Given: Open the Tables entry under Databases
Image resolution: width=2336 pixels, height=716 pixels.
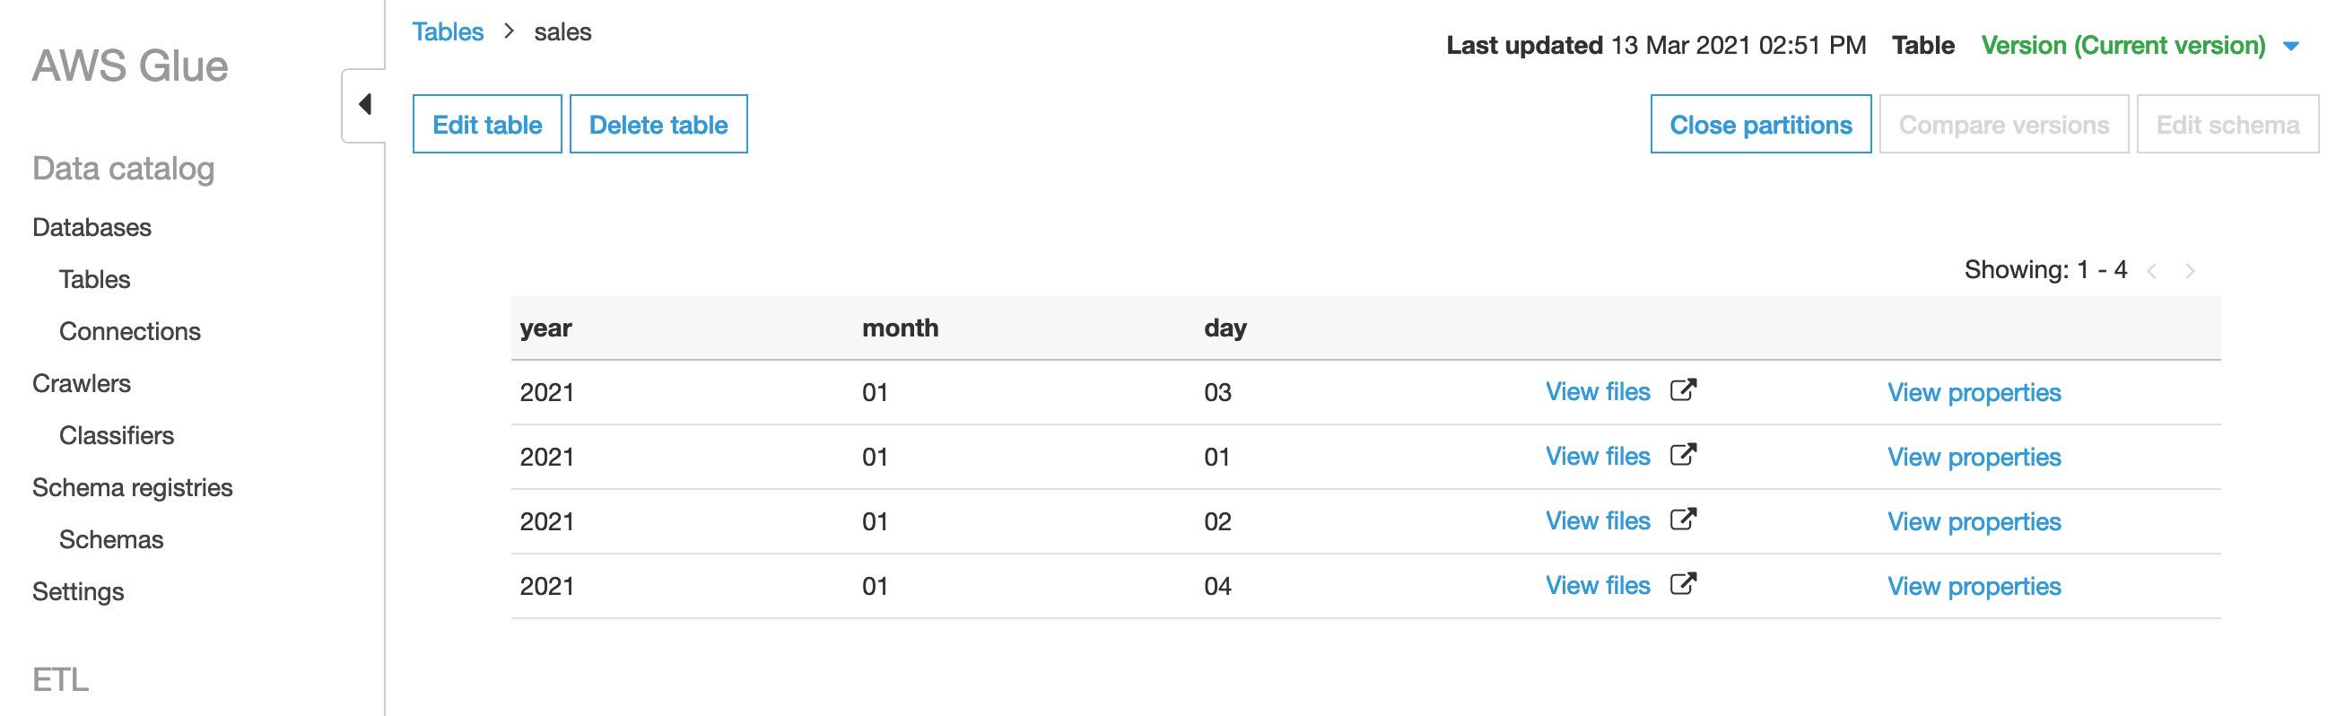Looking at the screenshot, I should [x=93, y=280].
